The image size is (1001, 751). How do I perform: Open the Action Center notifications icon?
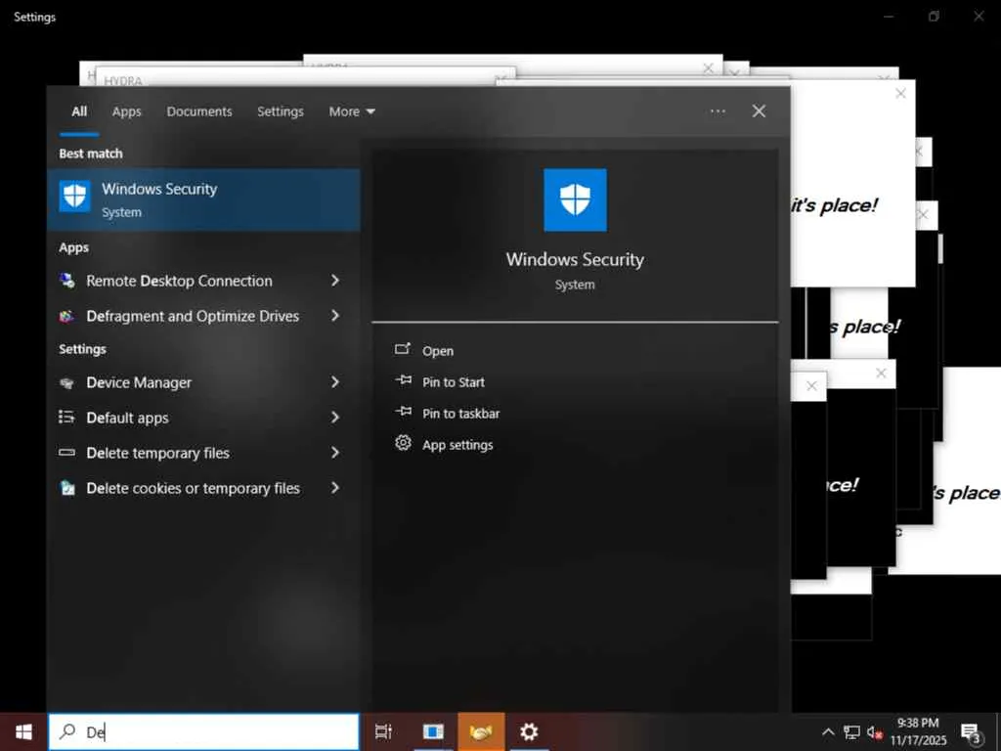coord(971,732)
